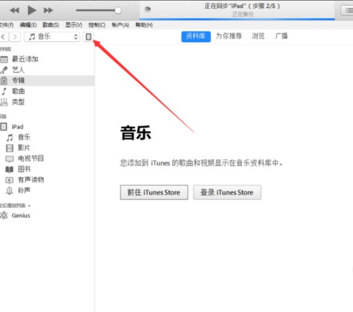Open the 文件(F) menu

tap(6, 25)
